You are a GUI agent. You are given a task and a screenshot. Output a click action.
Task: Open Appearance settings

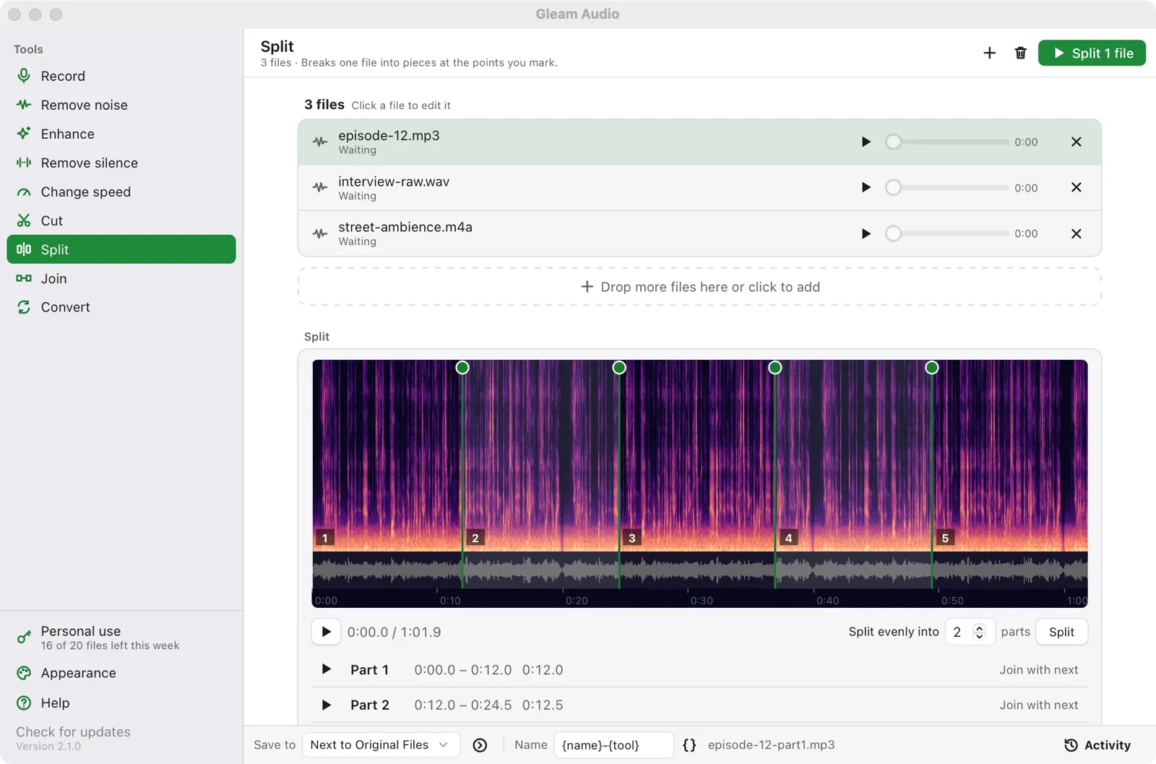pyautogui.click(x=121, y=673)
